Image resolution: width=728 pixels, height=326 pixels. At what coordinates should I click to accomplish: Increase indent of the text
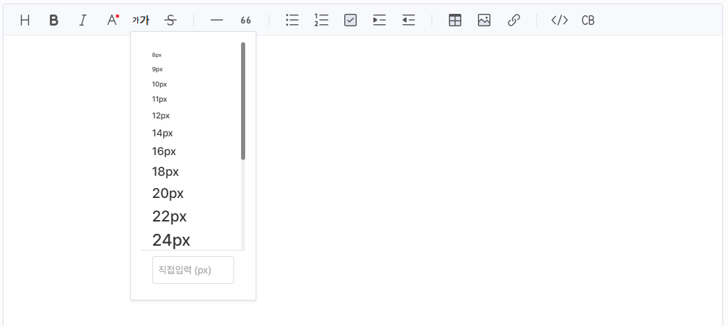click(380, 20)
